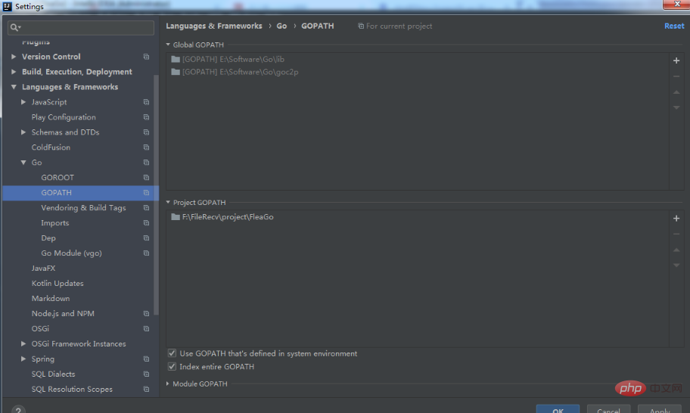The width and height of the screenshot is (690, 413).
Task: Click project-level icon beside Dep
Action: [x=146, y=238]
